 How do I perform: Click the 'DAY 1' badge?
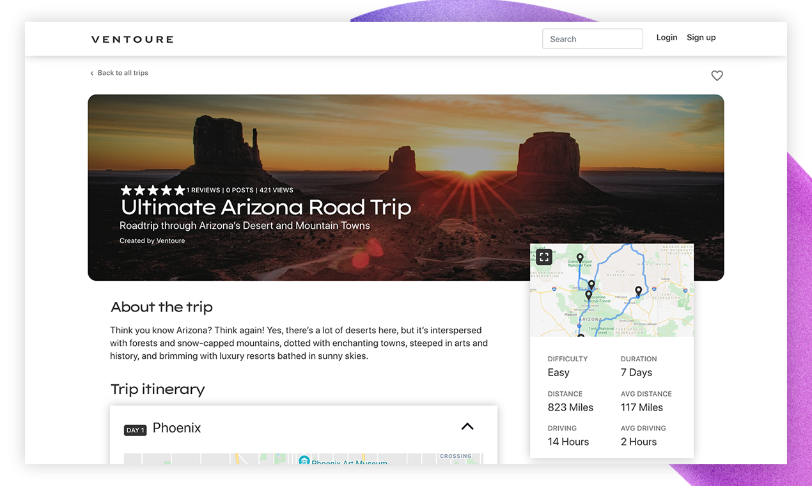coord(135,430)
